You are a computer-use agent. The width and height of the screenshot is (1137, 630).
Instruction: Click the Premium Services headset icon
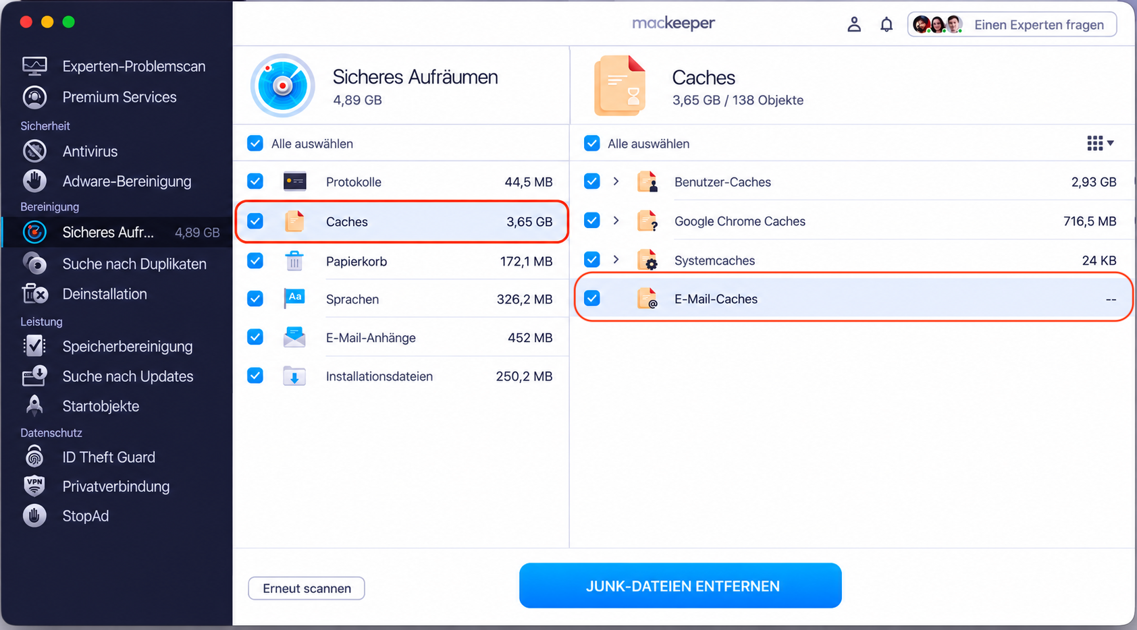pyautogui.click(x=34, y=97)
